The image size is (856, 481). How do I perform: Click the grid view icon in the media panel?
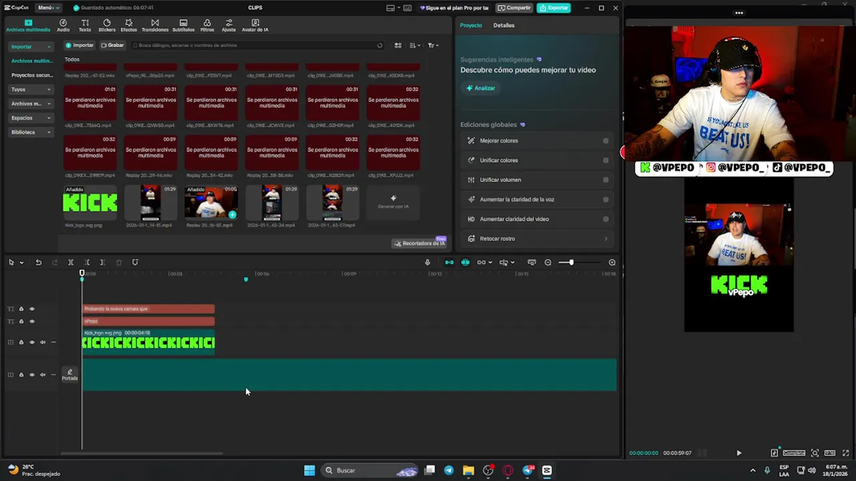(398, 45)
